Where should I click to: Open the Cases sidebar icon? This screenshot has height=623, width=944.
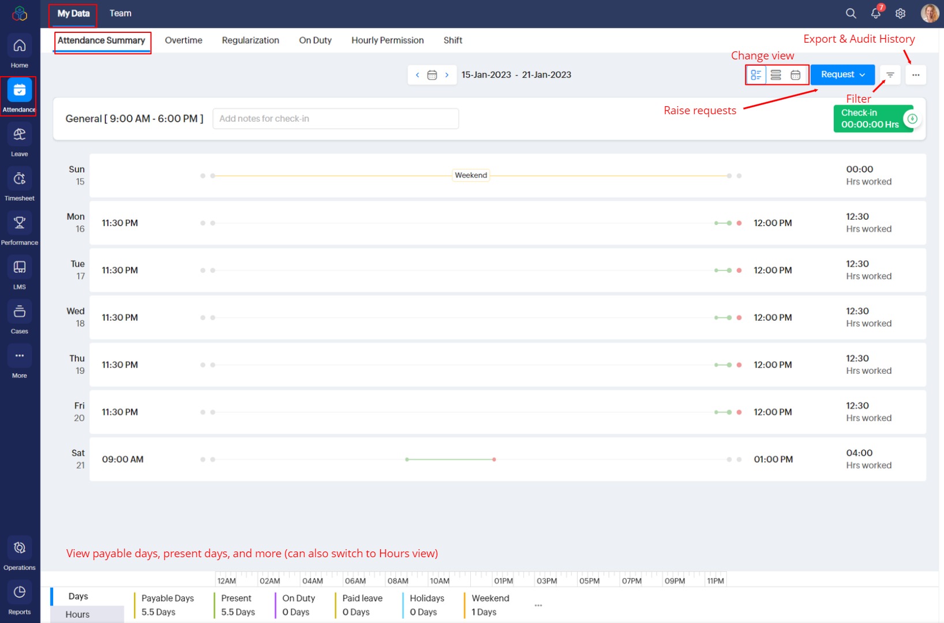click(x=20, y=312)
